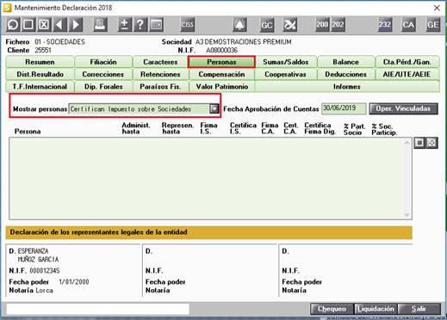Click the bell alerts icon
447x320 pixels.
pyautogui.click(x=239, y=25)
